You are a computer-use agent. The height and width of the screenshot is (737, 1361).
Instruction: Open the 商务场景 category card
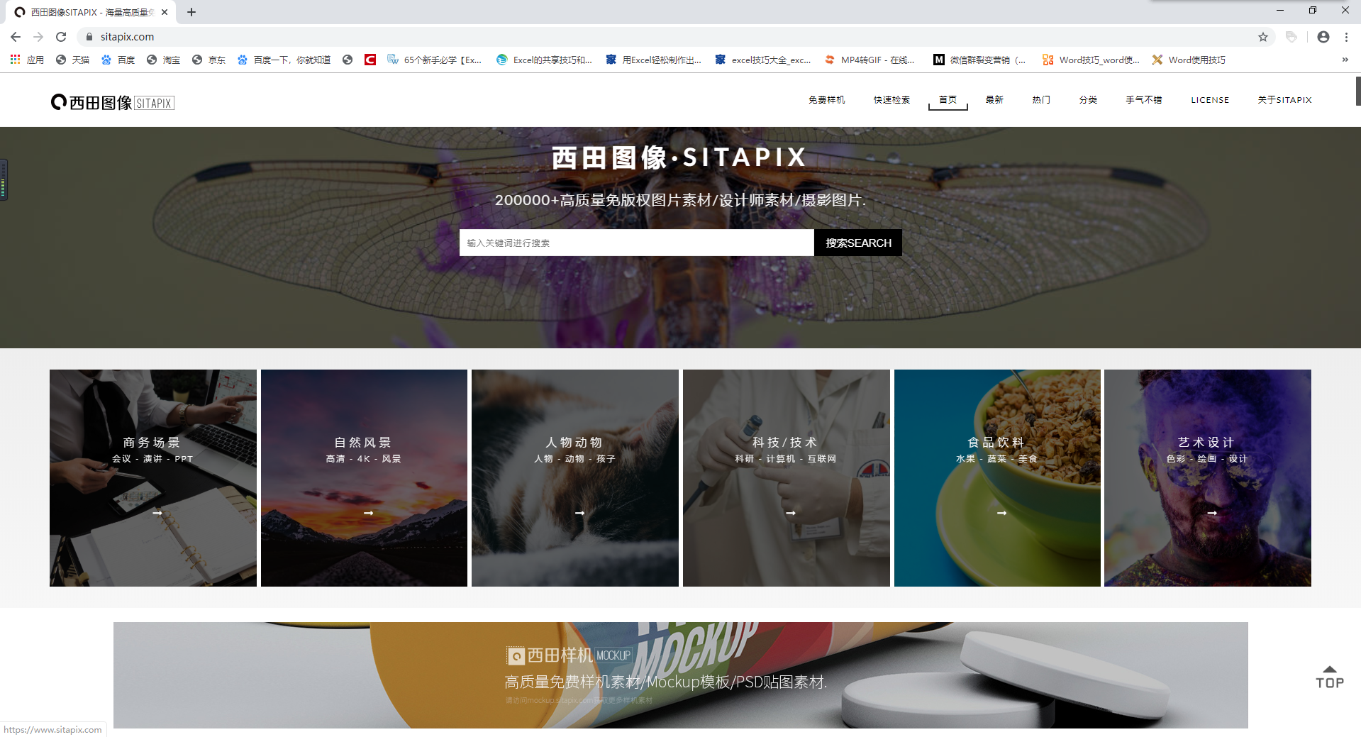click(153, 478)
